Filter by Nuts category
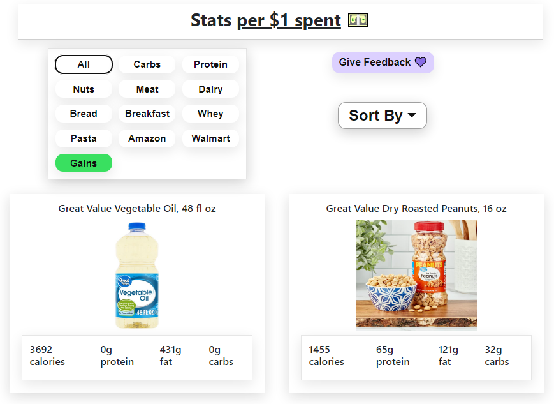Viewport: 554px width, 404px height. (84, 89)
